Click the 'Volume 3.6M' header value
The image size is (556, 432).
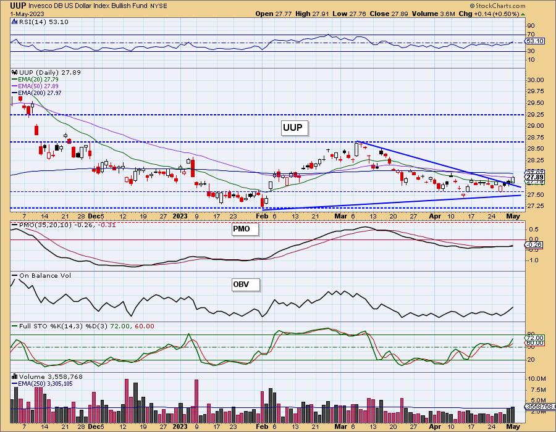433,14
